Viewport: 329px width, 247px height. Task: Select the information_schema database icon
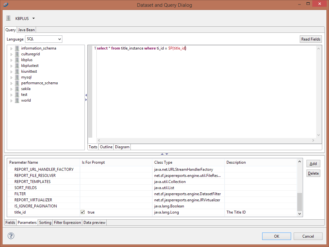tap(17, 48)
